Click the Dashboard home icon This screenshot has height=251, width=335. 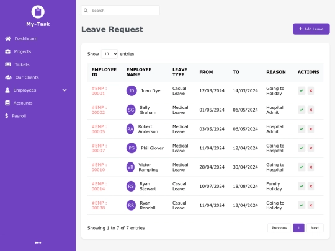(8, 38)
